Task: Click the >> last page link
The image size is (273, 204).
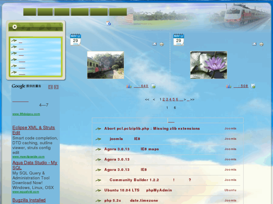Action: [192, 100]
